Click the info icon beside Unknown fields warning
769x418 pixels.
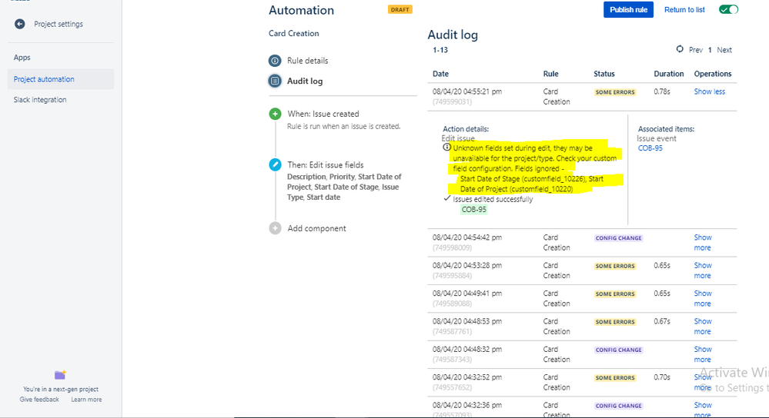pos(446,147)
